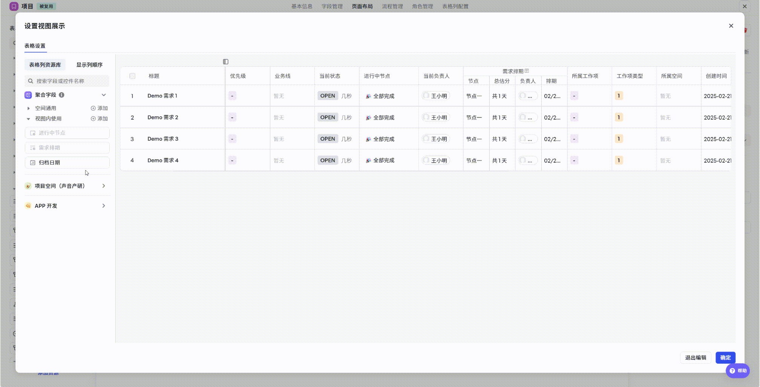Open 字段管理 in top navigation
The width and height of the screenshot is (760, 387).
pyautogui.click(x=332, y=6)
